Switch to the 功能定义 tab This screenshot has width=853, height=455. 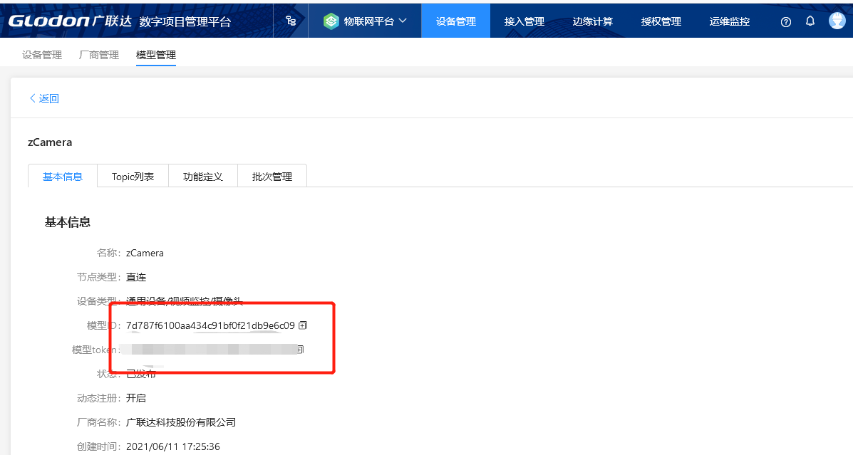203,177
